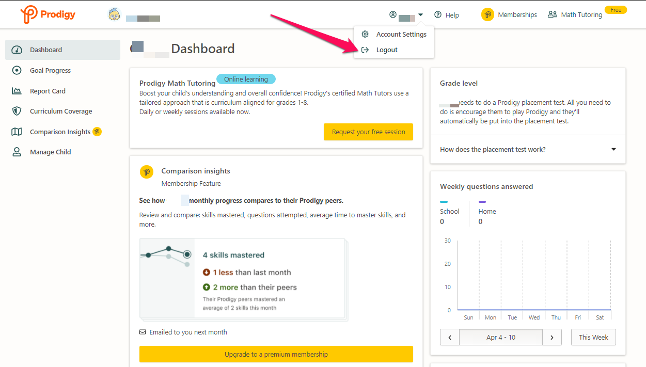Screen dimensions: 646x367
Task: Click the Account Settings gear icon
Action: [365, 34]
